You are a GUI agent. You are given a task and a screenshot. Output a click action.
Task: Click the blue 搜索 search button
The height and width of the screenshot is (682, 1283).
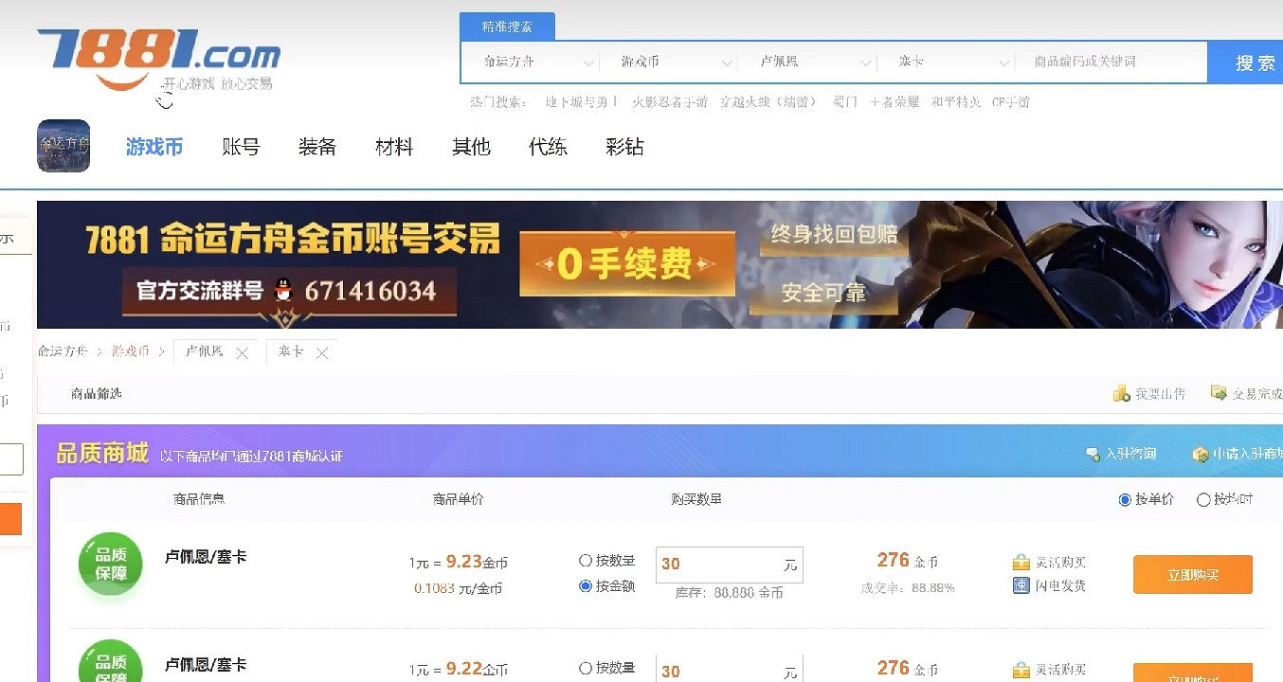point(1256,61)
